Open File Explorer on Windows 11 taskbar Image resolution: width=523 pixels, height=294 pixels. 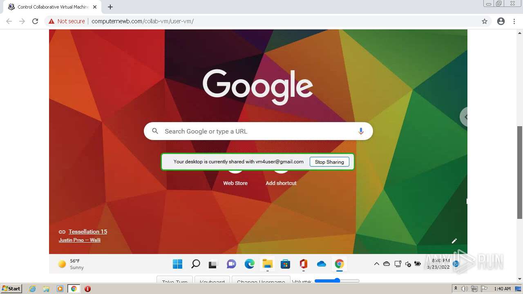(268, 264)
